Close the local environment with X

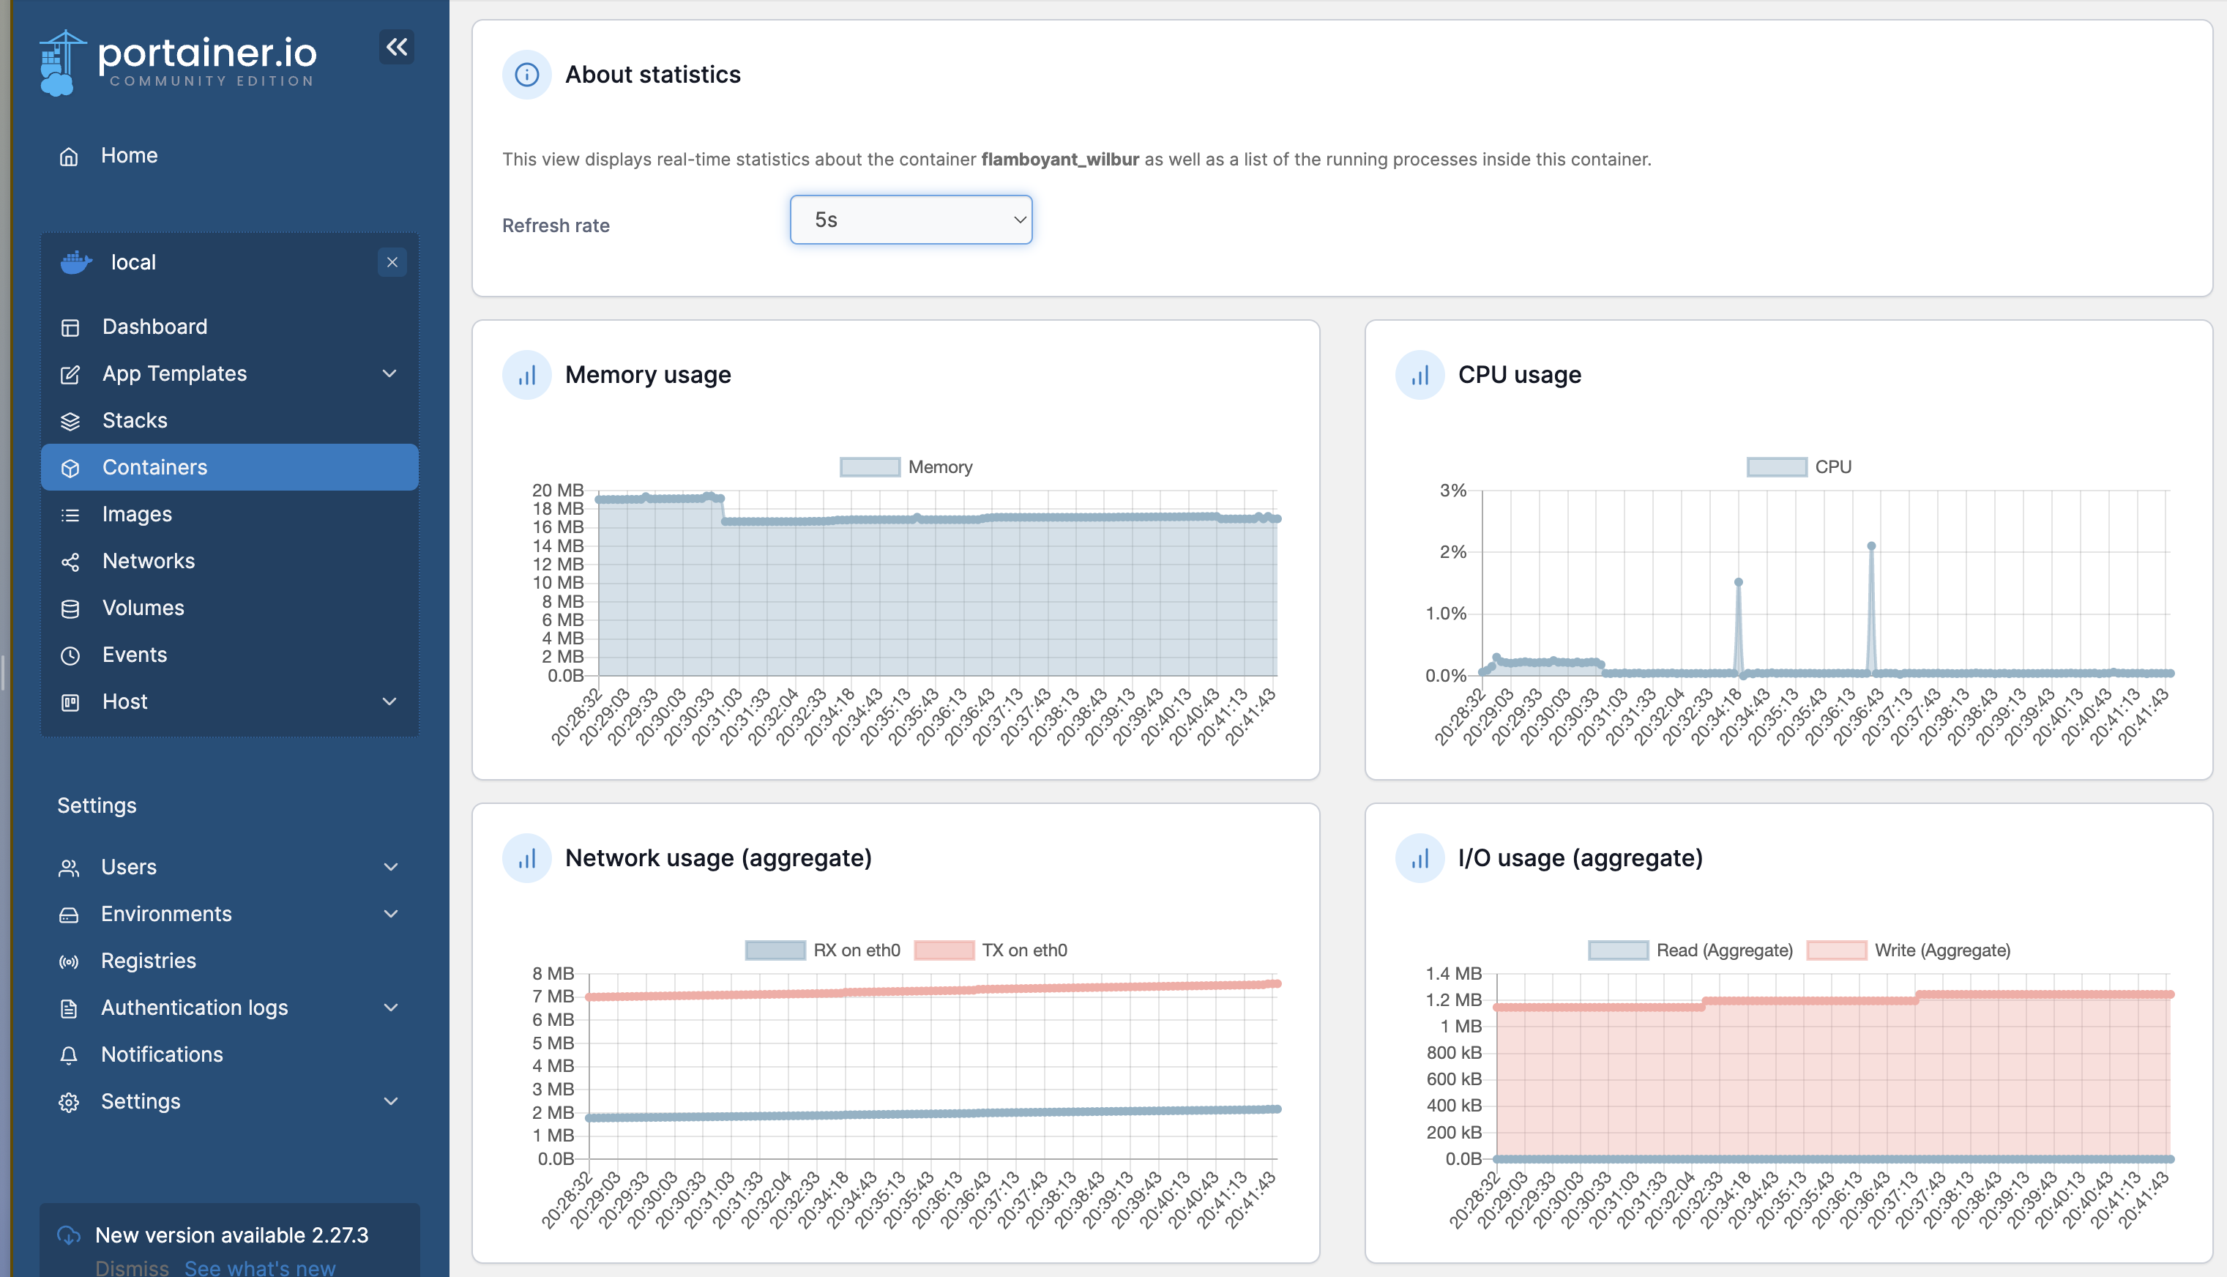(392, 262)
